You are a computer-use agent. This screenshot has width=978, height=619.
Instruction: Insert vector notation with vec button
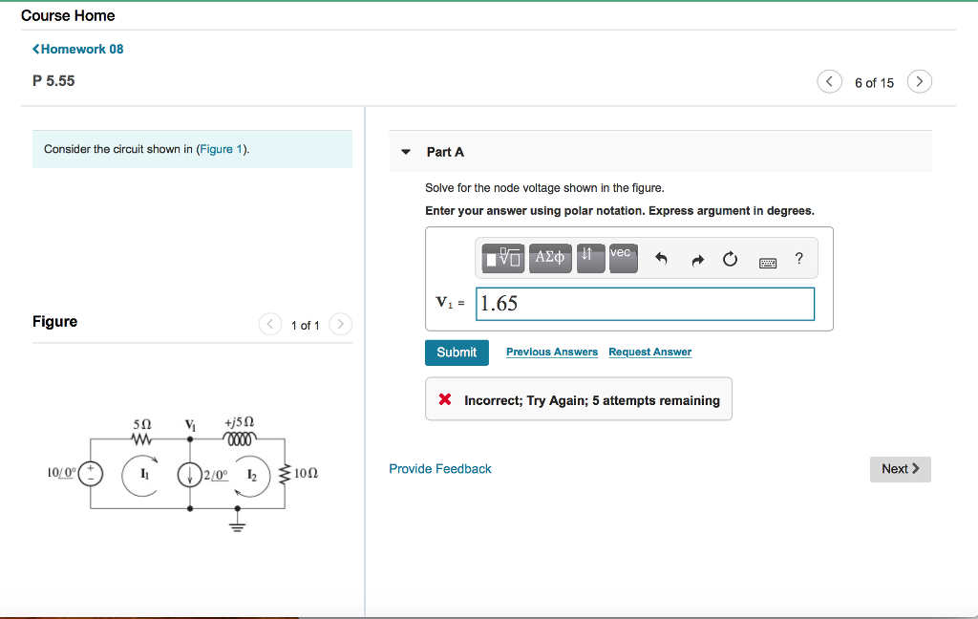coord(623,258)
